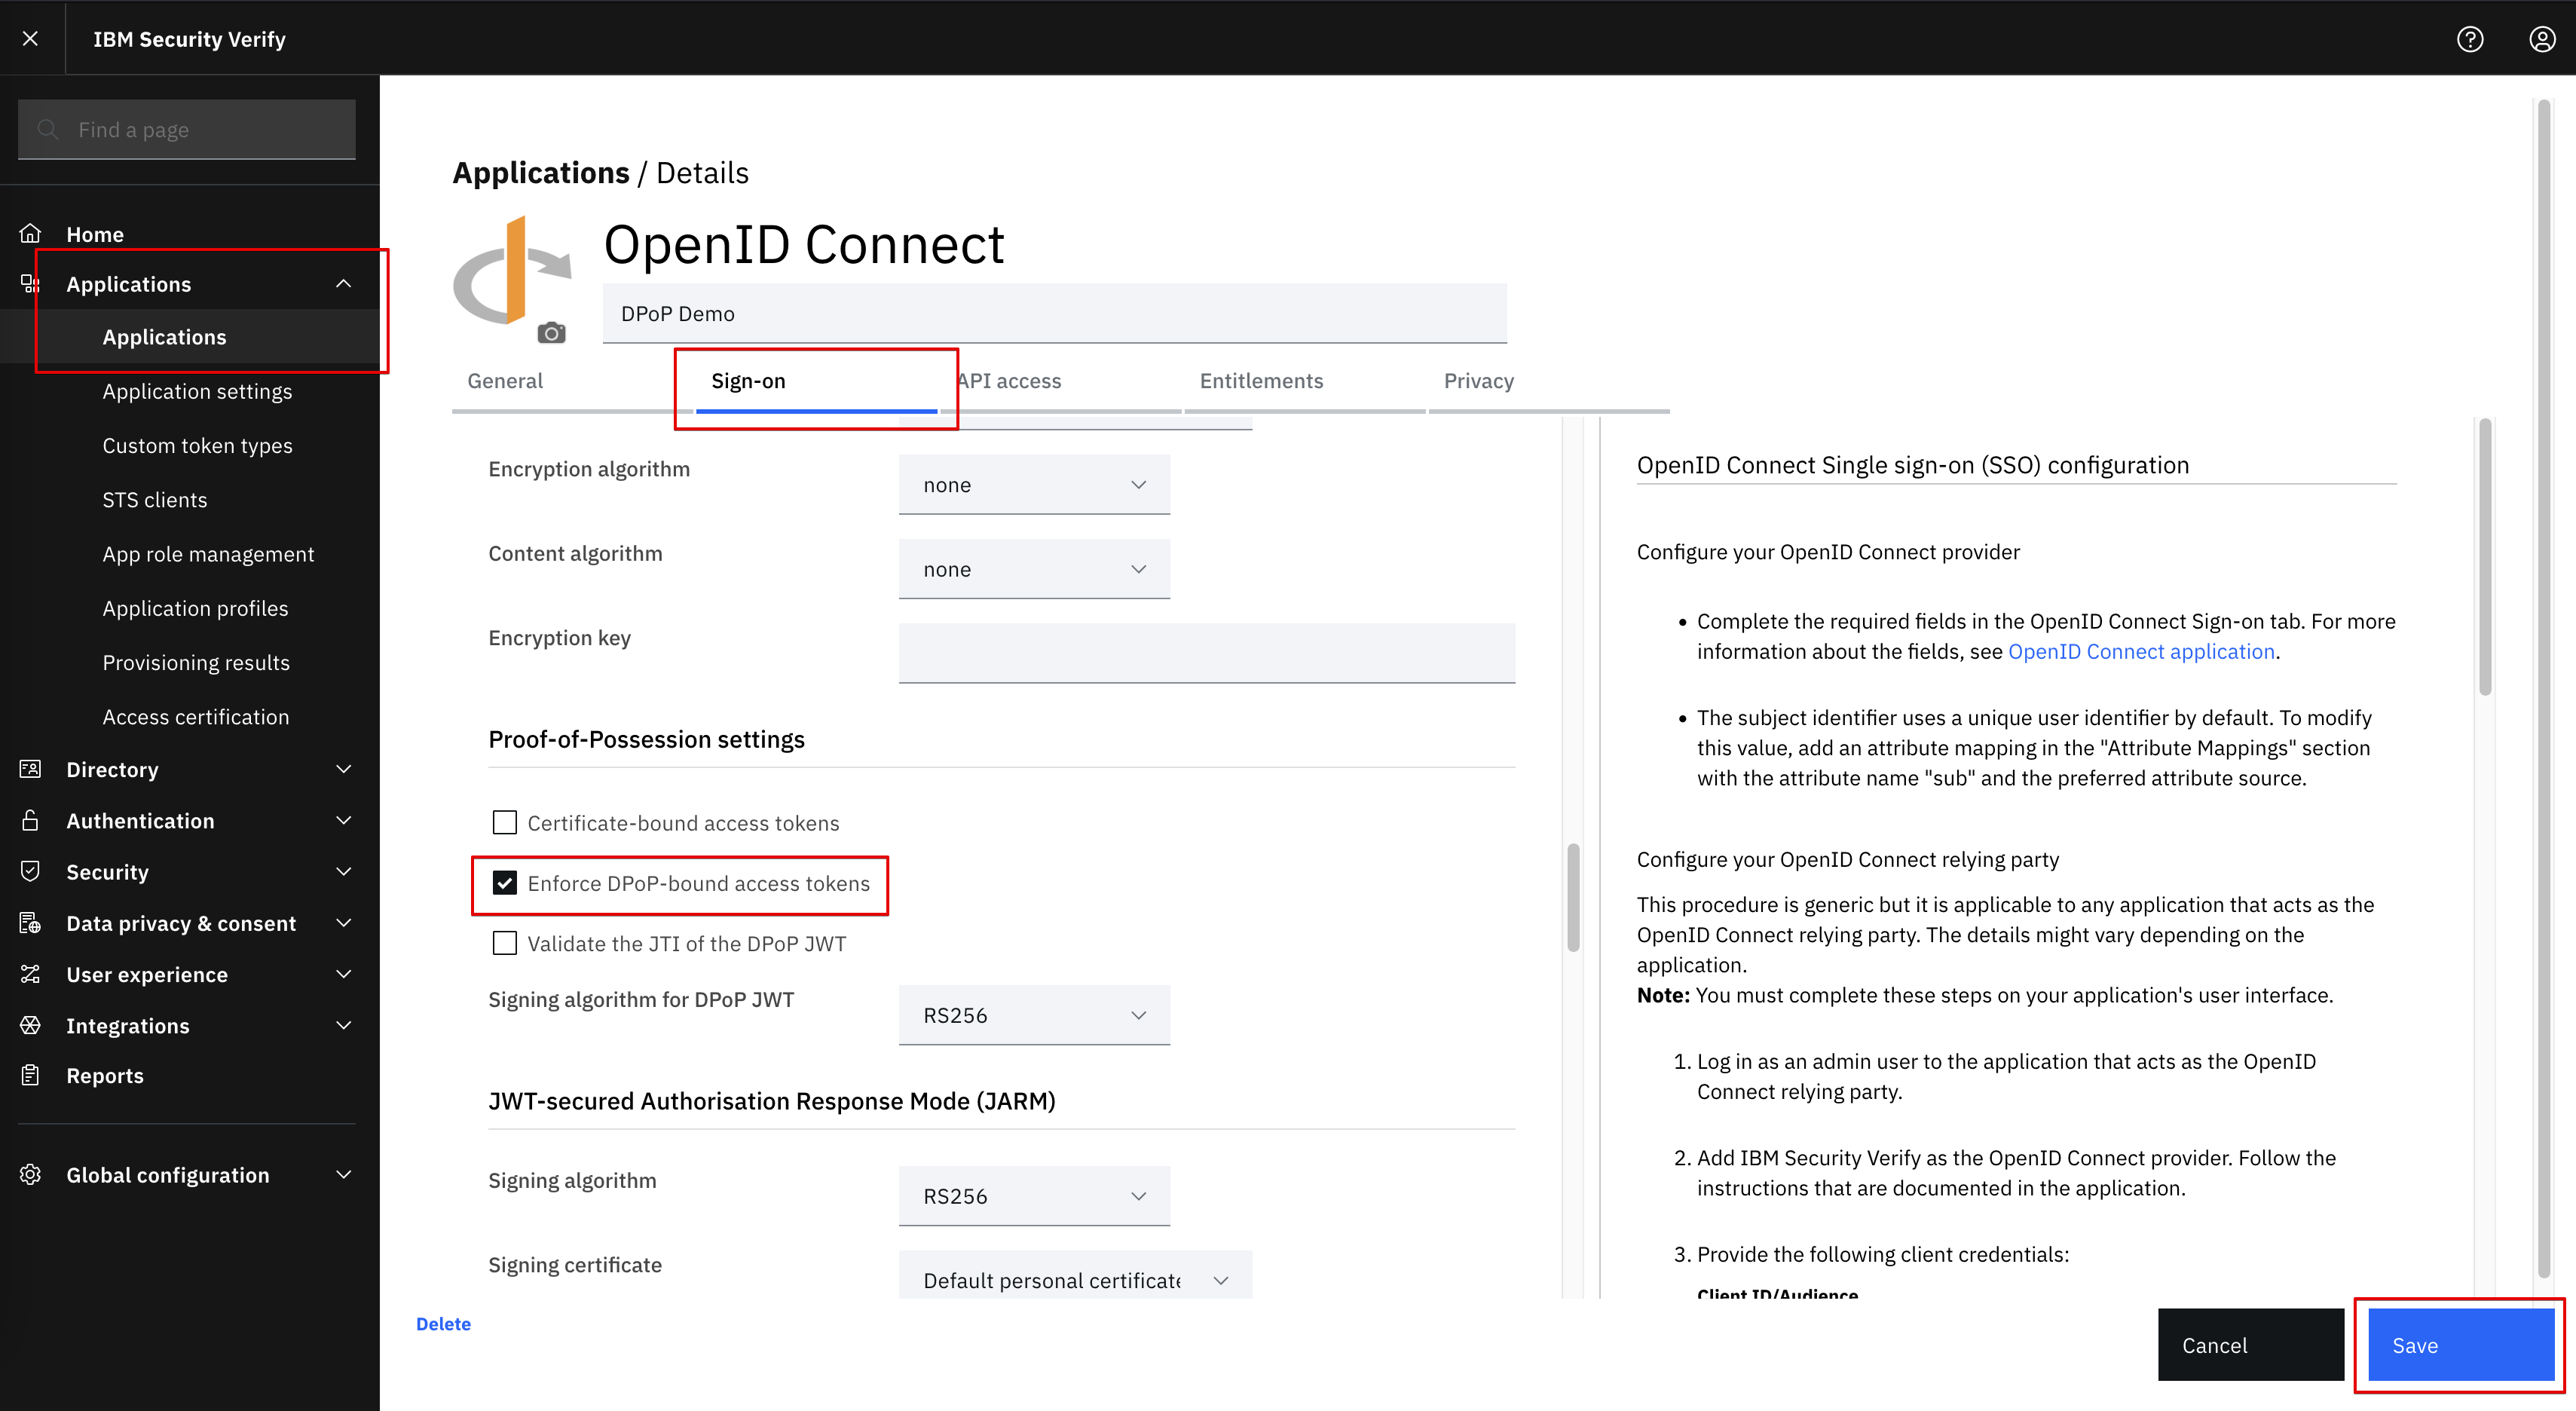Image resolution: width=2576 pixels, height=1411 pixels.
Task: Open the OpenID Connect application link
Action: coord(2141,652)
